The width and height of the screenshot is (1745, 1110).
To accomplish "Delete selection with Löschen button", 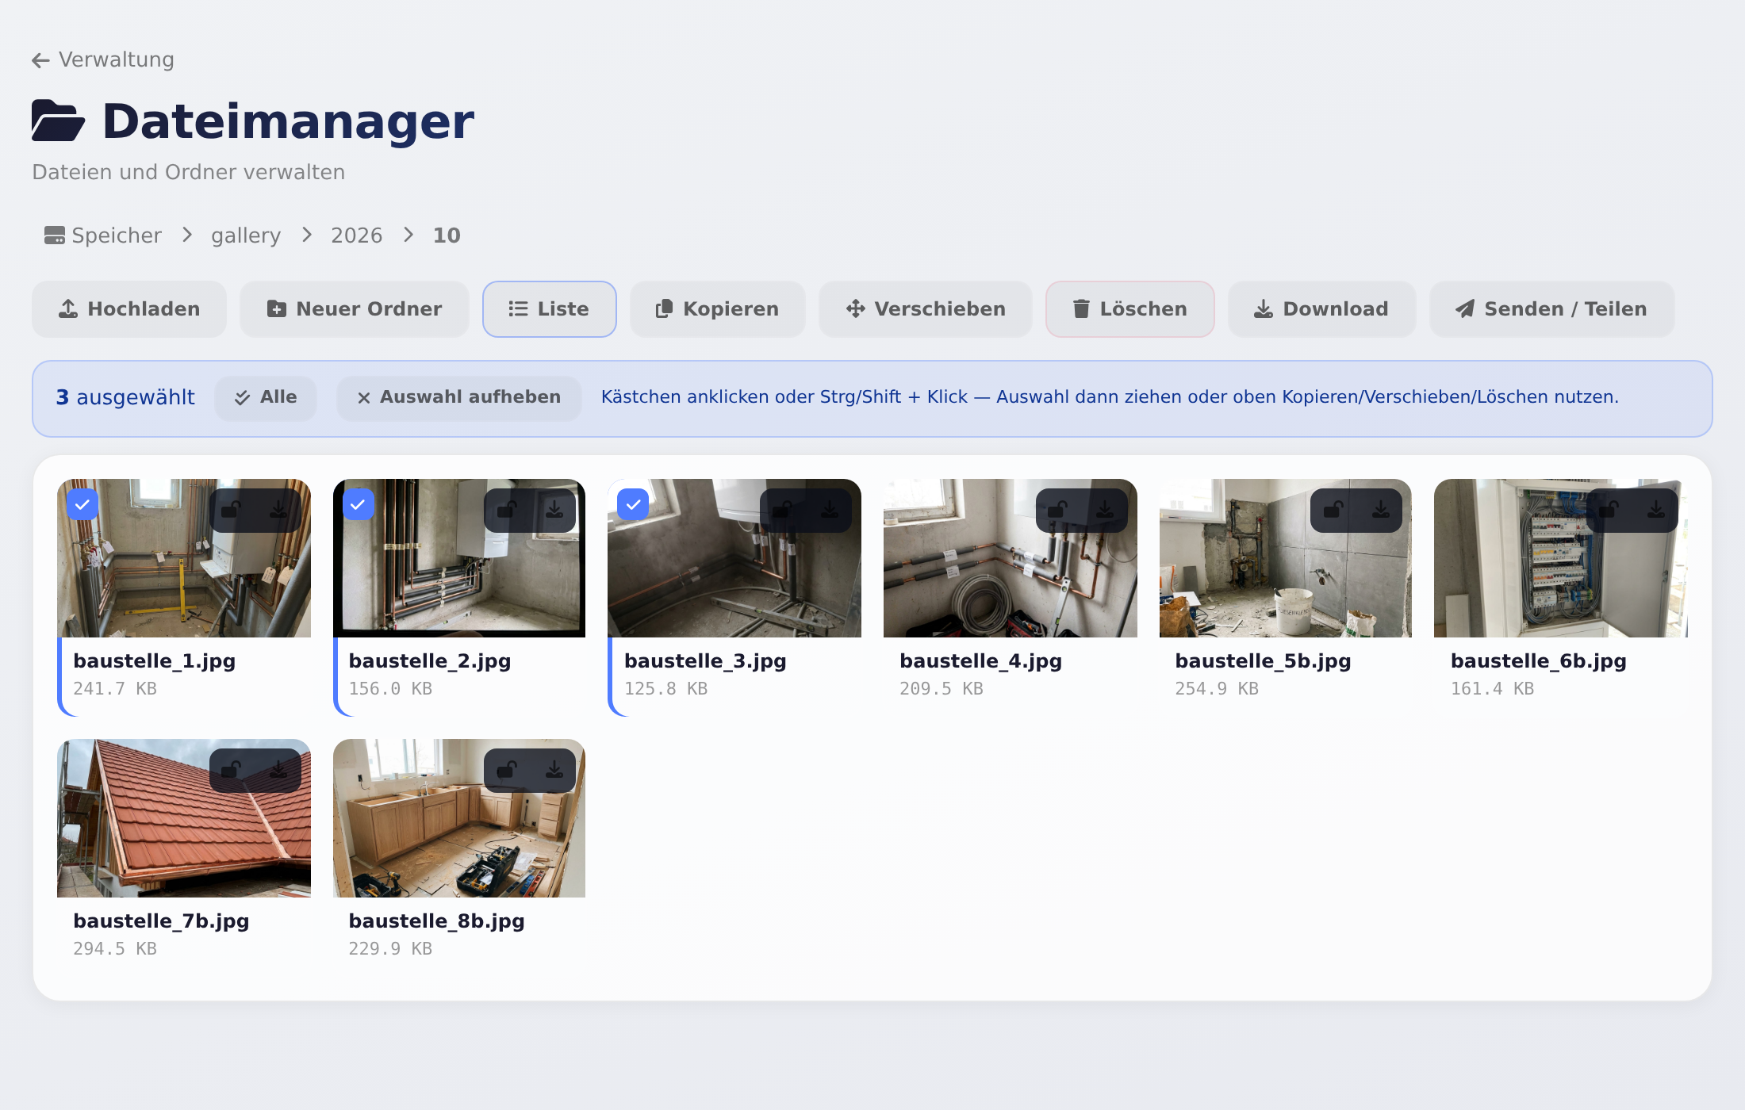I will click(x=1130, y=309).
